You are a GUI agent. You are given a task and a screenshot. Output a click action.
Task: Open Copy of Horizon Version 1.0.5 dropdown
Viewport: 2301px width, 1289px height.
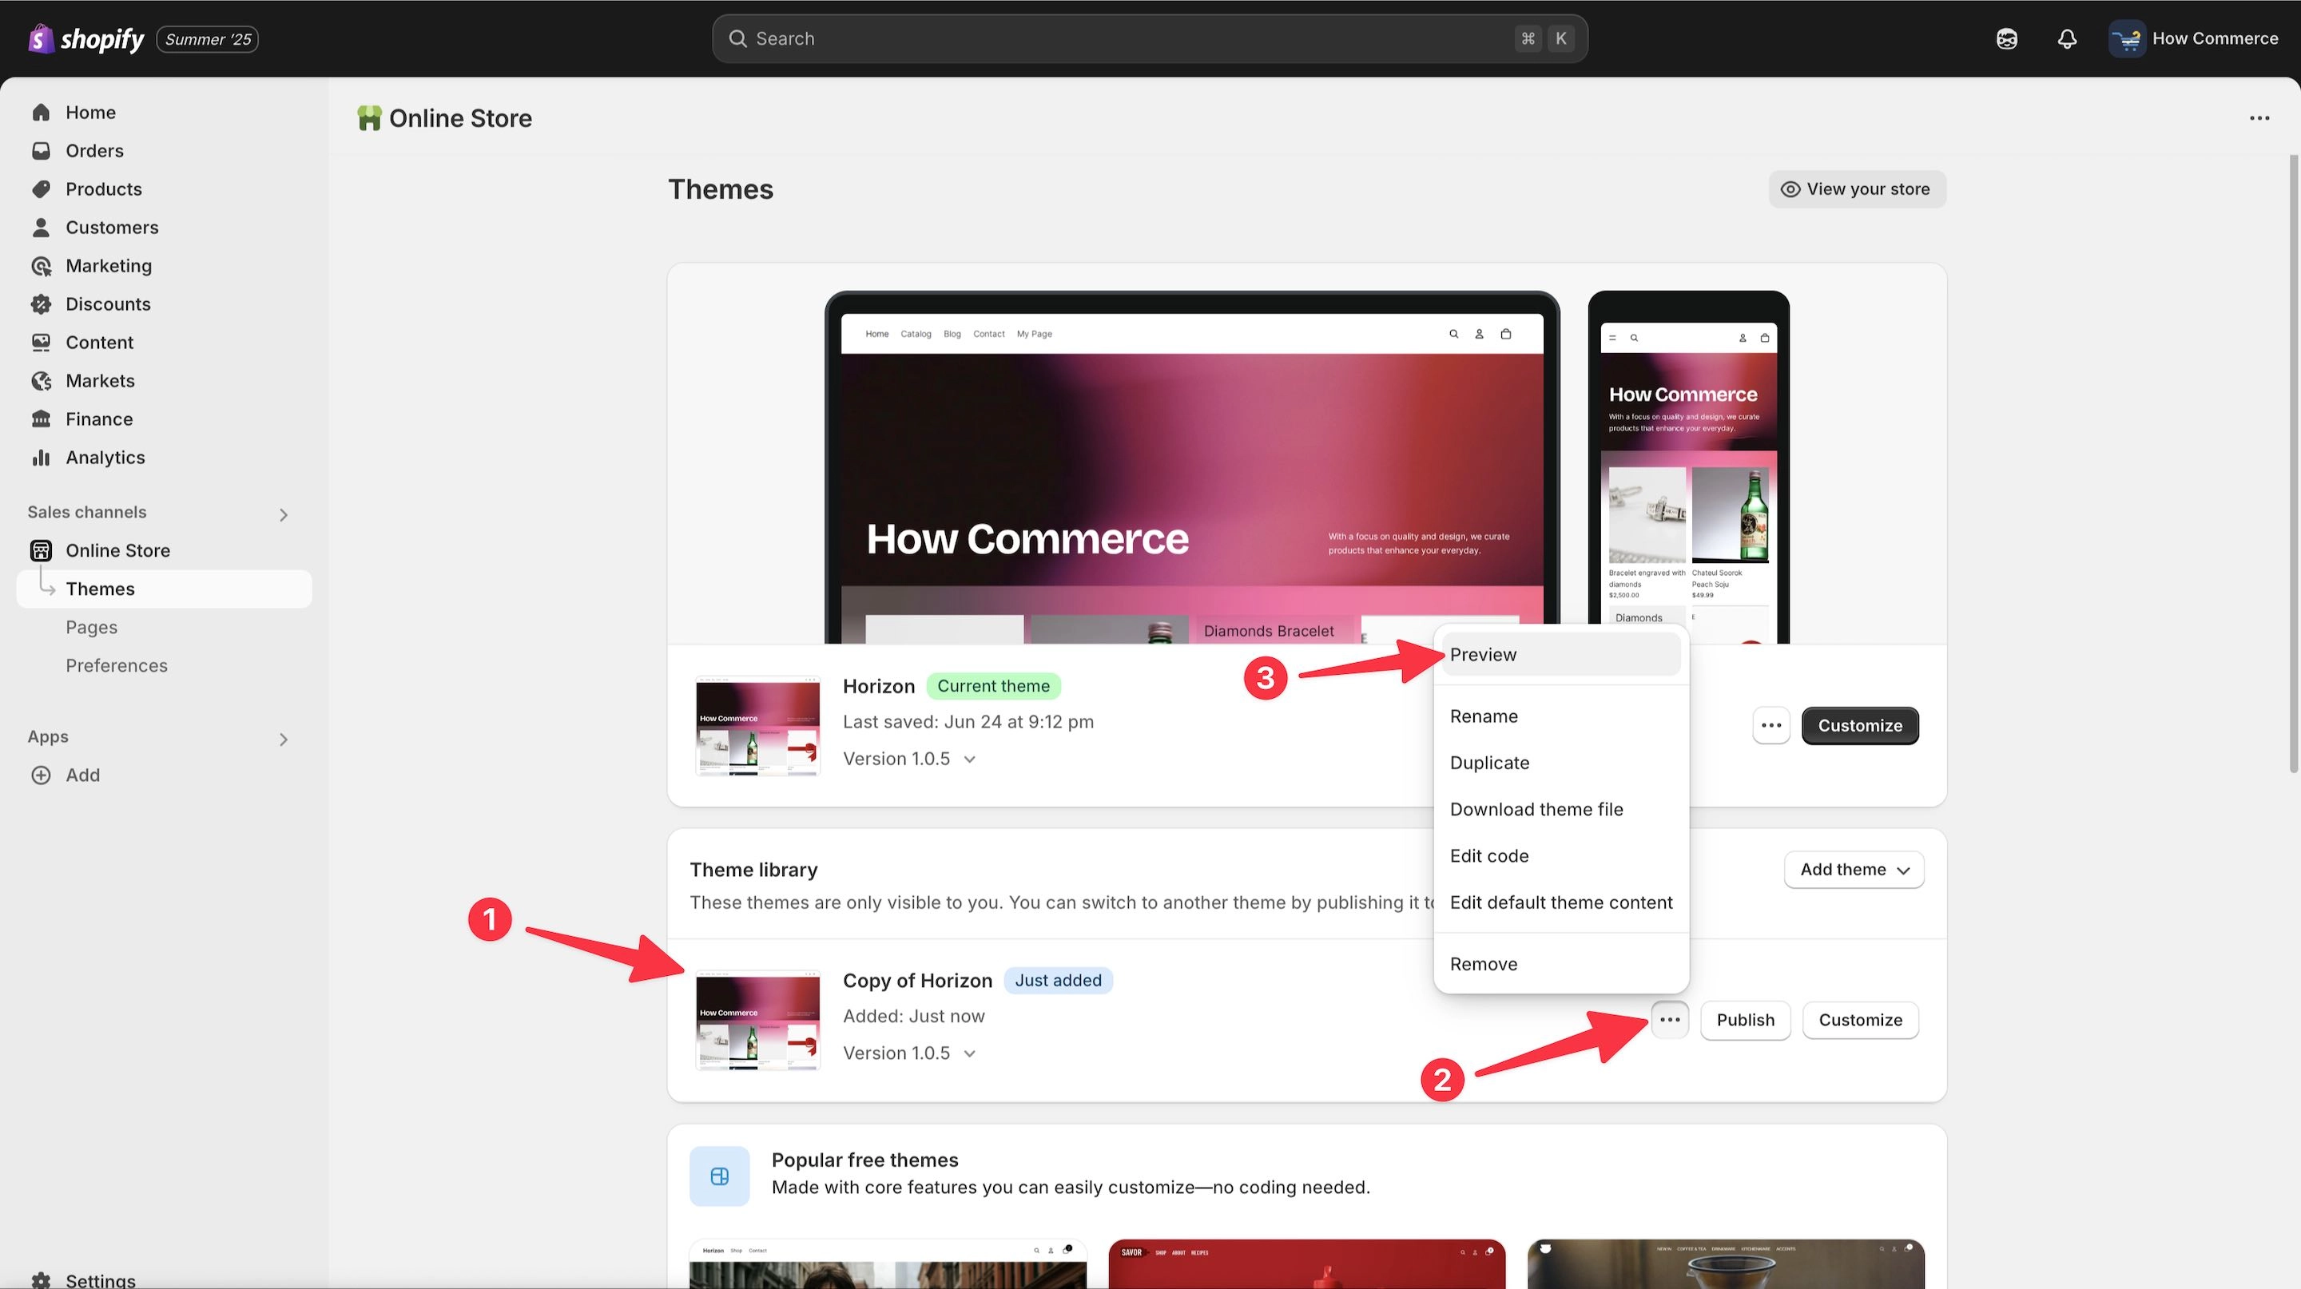pos(908,1053)
